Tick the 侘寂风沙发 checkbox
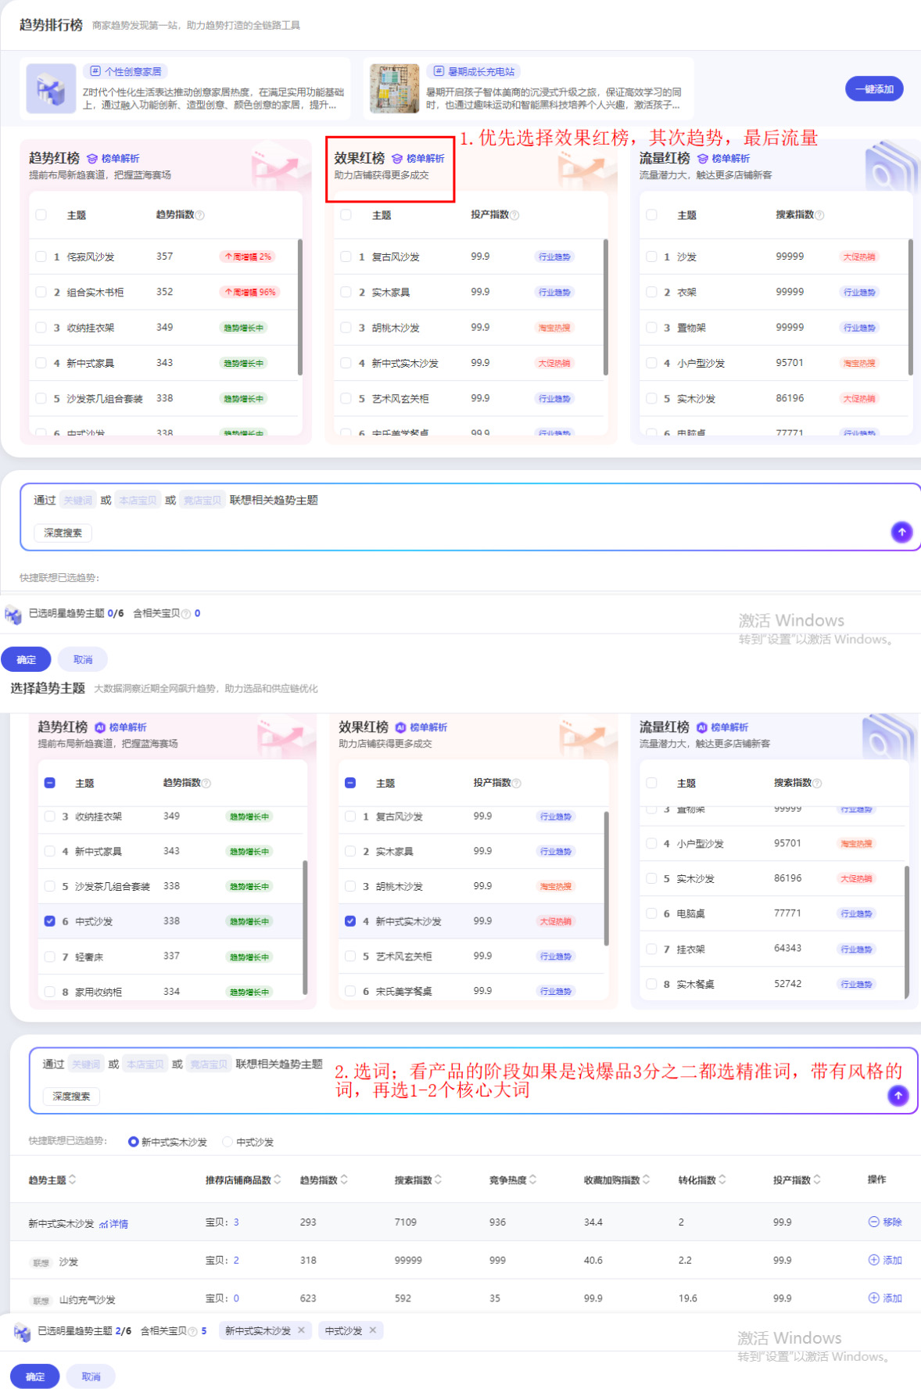This screenshot has width=921, height=1389. (41, 256)
